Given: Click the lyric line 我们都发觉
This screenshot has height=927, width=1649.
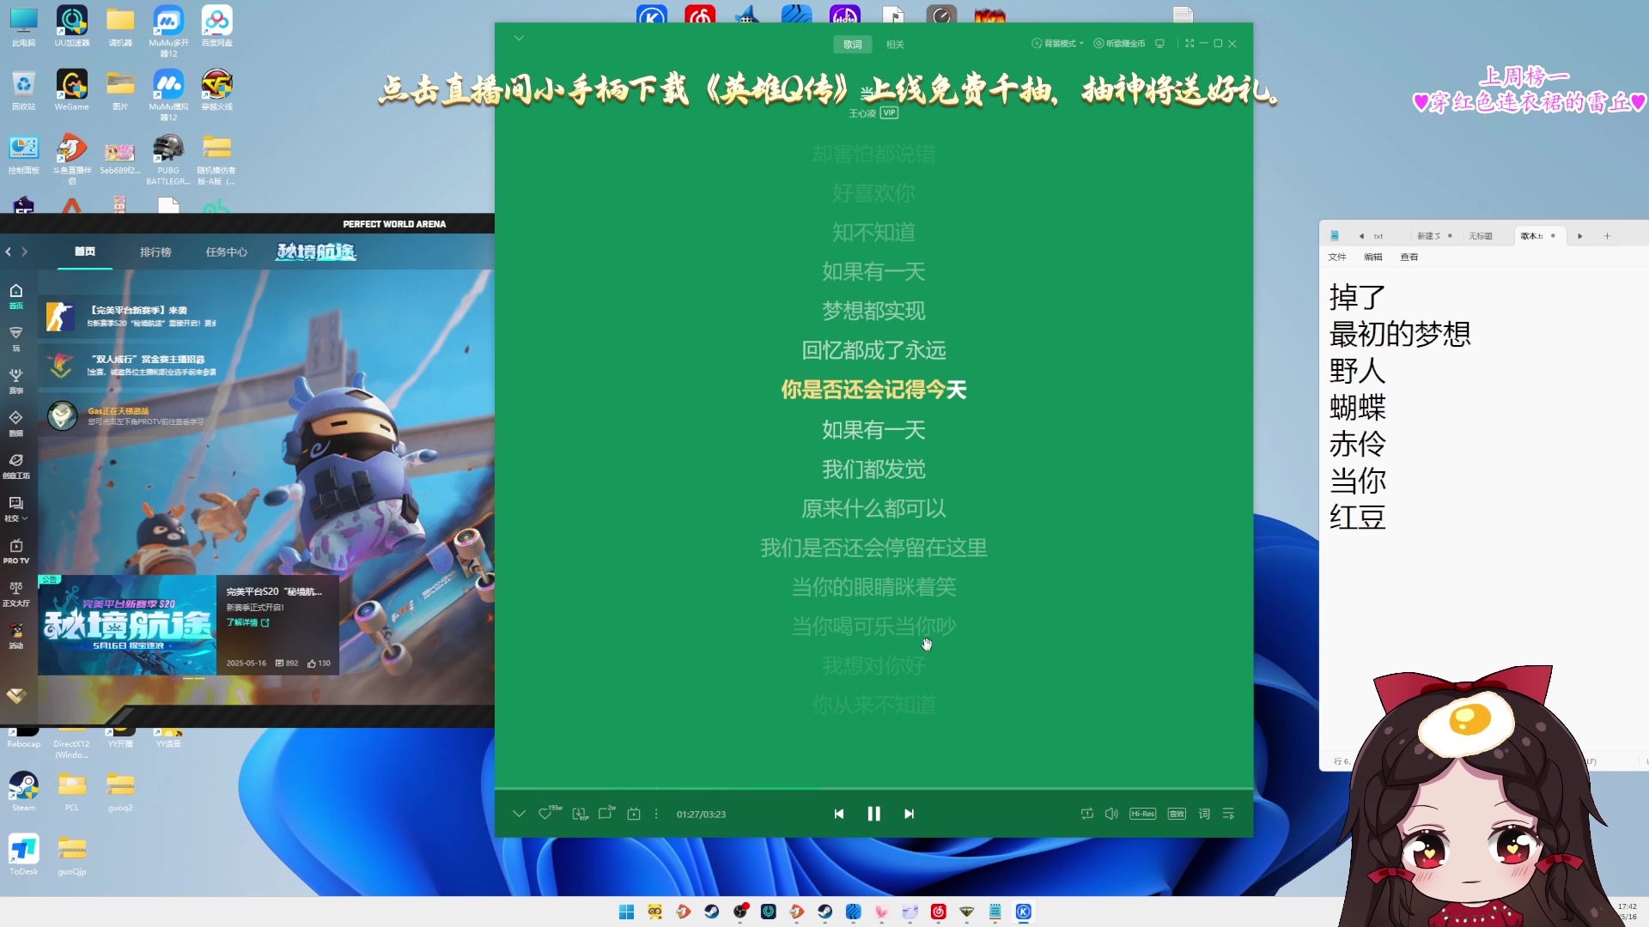Looking at the screenshot, I should point(873,470).
